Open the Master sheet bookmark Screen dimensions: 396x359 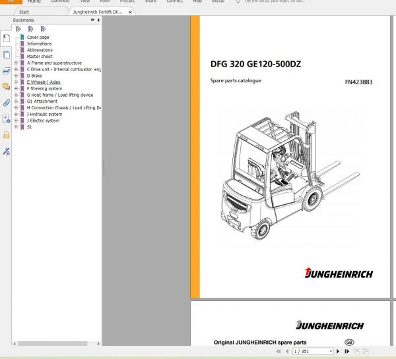click(x=40, y=56)
